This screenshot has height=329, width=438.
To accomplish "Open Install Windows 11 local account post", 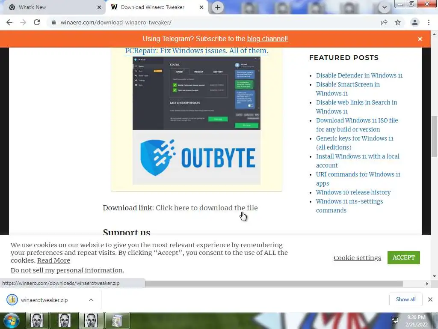I will point(358,161).
